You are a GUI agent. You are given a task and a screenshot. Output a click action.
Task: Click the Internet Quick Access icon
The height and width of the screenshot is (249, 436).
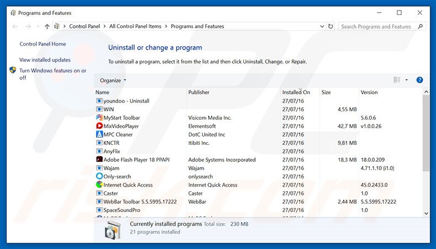coord(99,185)
